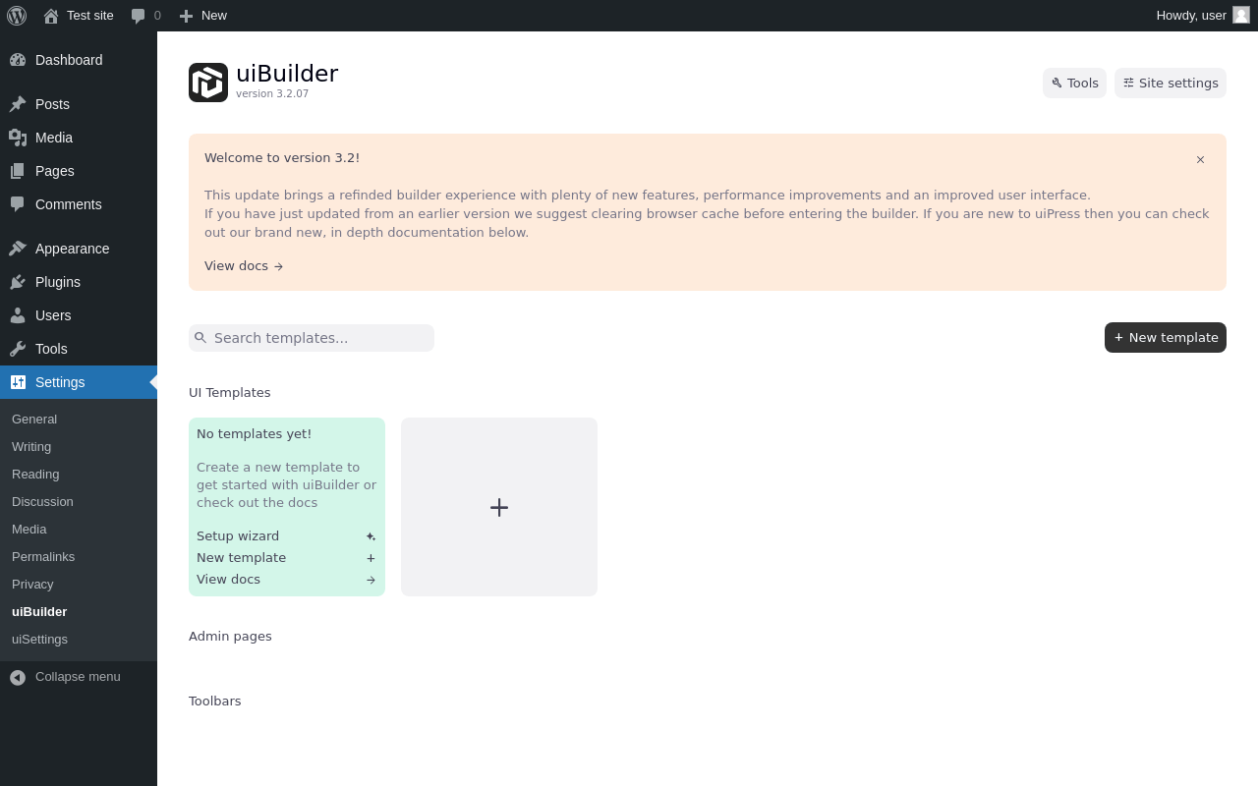Click New in the admin bar
This screenshot has width=1258, height=786.
pyautogui.click(x=202, y=16)
